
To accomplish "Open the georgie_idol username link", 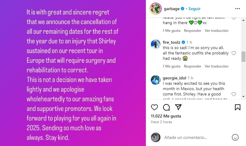I will coord(174,78).
